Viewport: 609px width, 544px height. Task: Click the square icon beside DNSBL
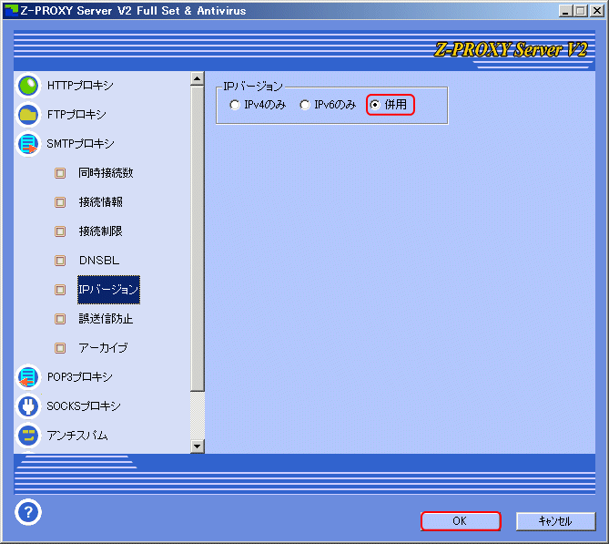60,261
